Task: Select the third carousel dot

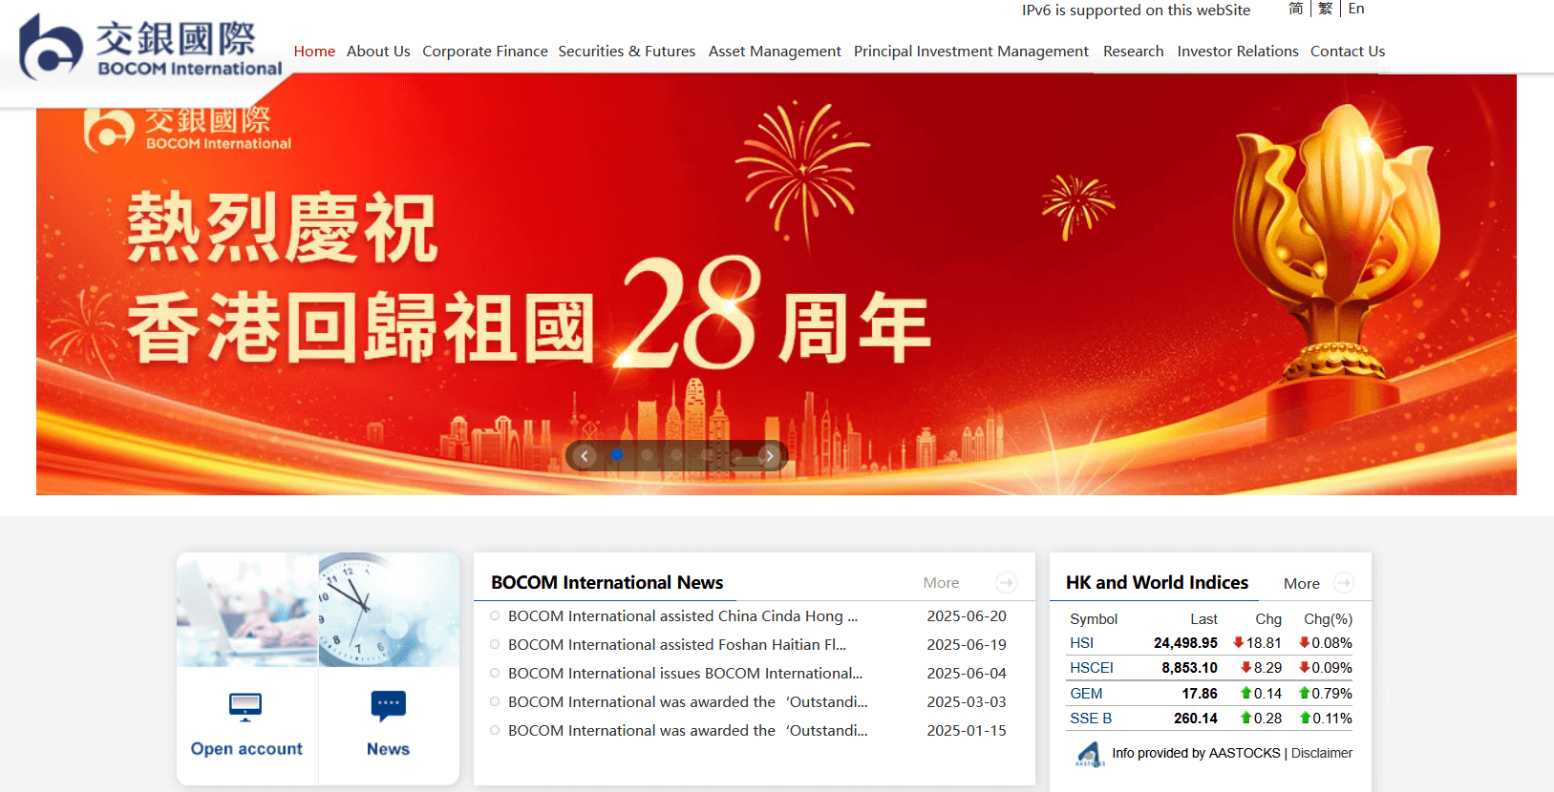Action: coord(676,455)
